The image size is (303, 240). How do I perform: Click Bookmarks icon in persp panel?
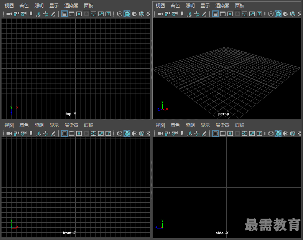[182, 14]
